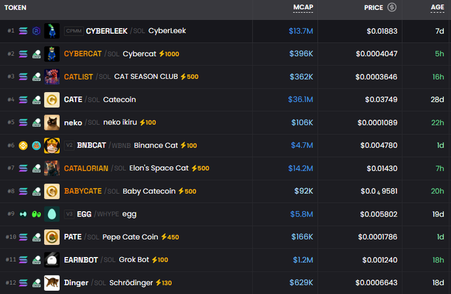Open the neko ikiru cat avatar
Viewport: 451px width, 294px height.
pos(52,122)
